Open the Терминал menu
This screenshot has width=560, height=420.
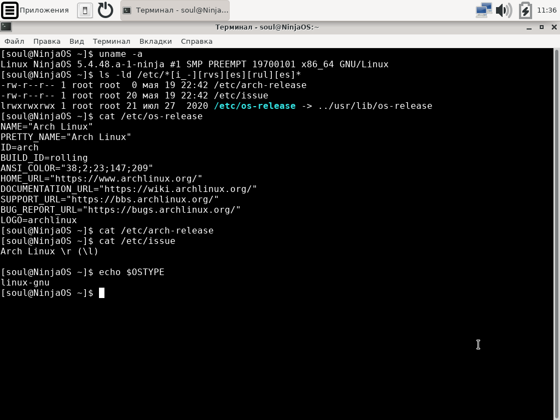point(112,42)
